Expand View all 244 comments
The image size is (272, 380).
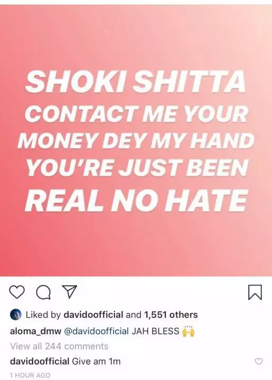click(x=59, y=346)
